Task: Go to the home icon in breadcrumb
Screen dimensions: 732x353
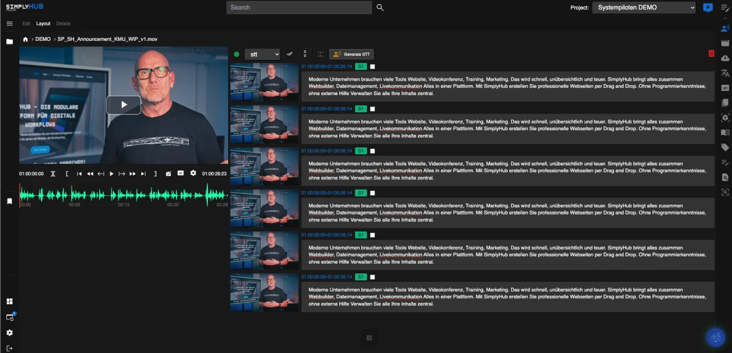Action: (25, 39)
